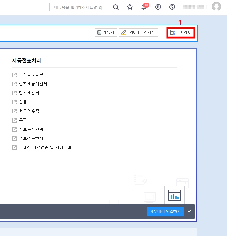This screenshot has width=227, height=236.
Task: Click the menu name search field
Action: (86, 7)
